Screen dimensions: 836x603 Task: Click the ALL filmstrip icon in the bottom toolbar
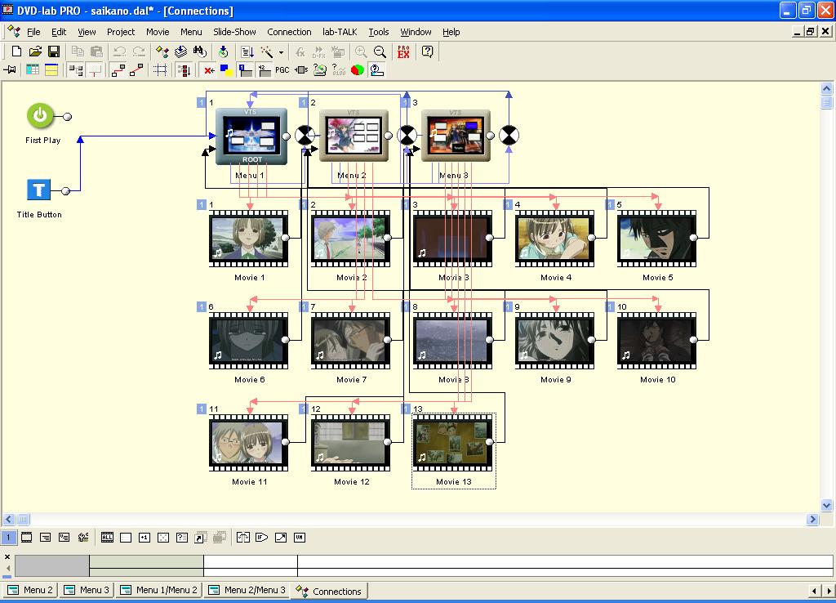point(107,538)
